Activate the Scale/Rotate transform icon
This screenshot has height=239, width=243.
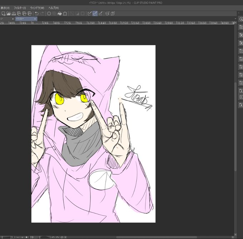click(65, 14)
